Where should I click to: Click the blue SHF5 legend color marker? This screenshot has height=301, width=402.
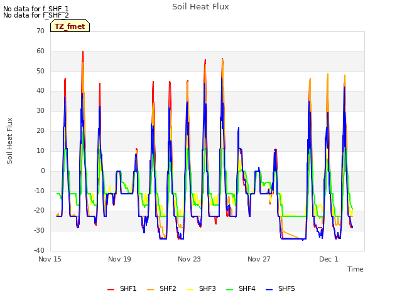tap(269, 290)
